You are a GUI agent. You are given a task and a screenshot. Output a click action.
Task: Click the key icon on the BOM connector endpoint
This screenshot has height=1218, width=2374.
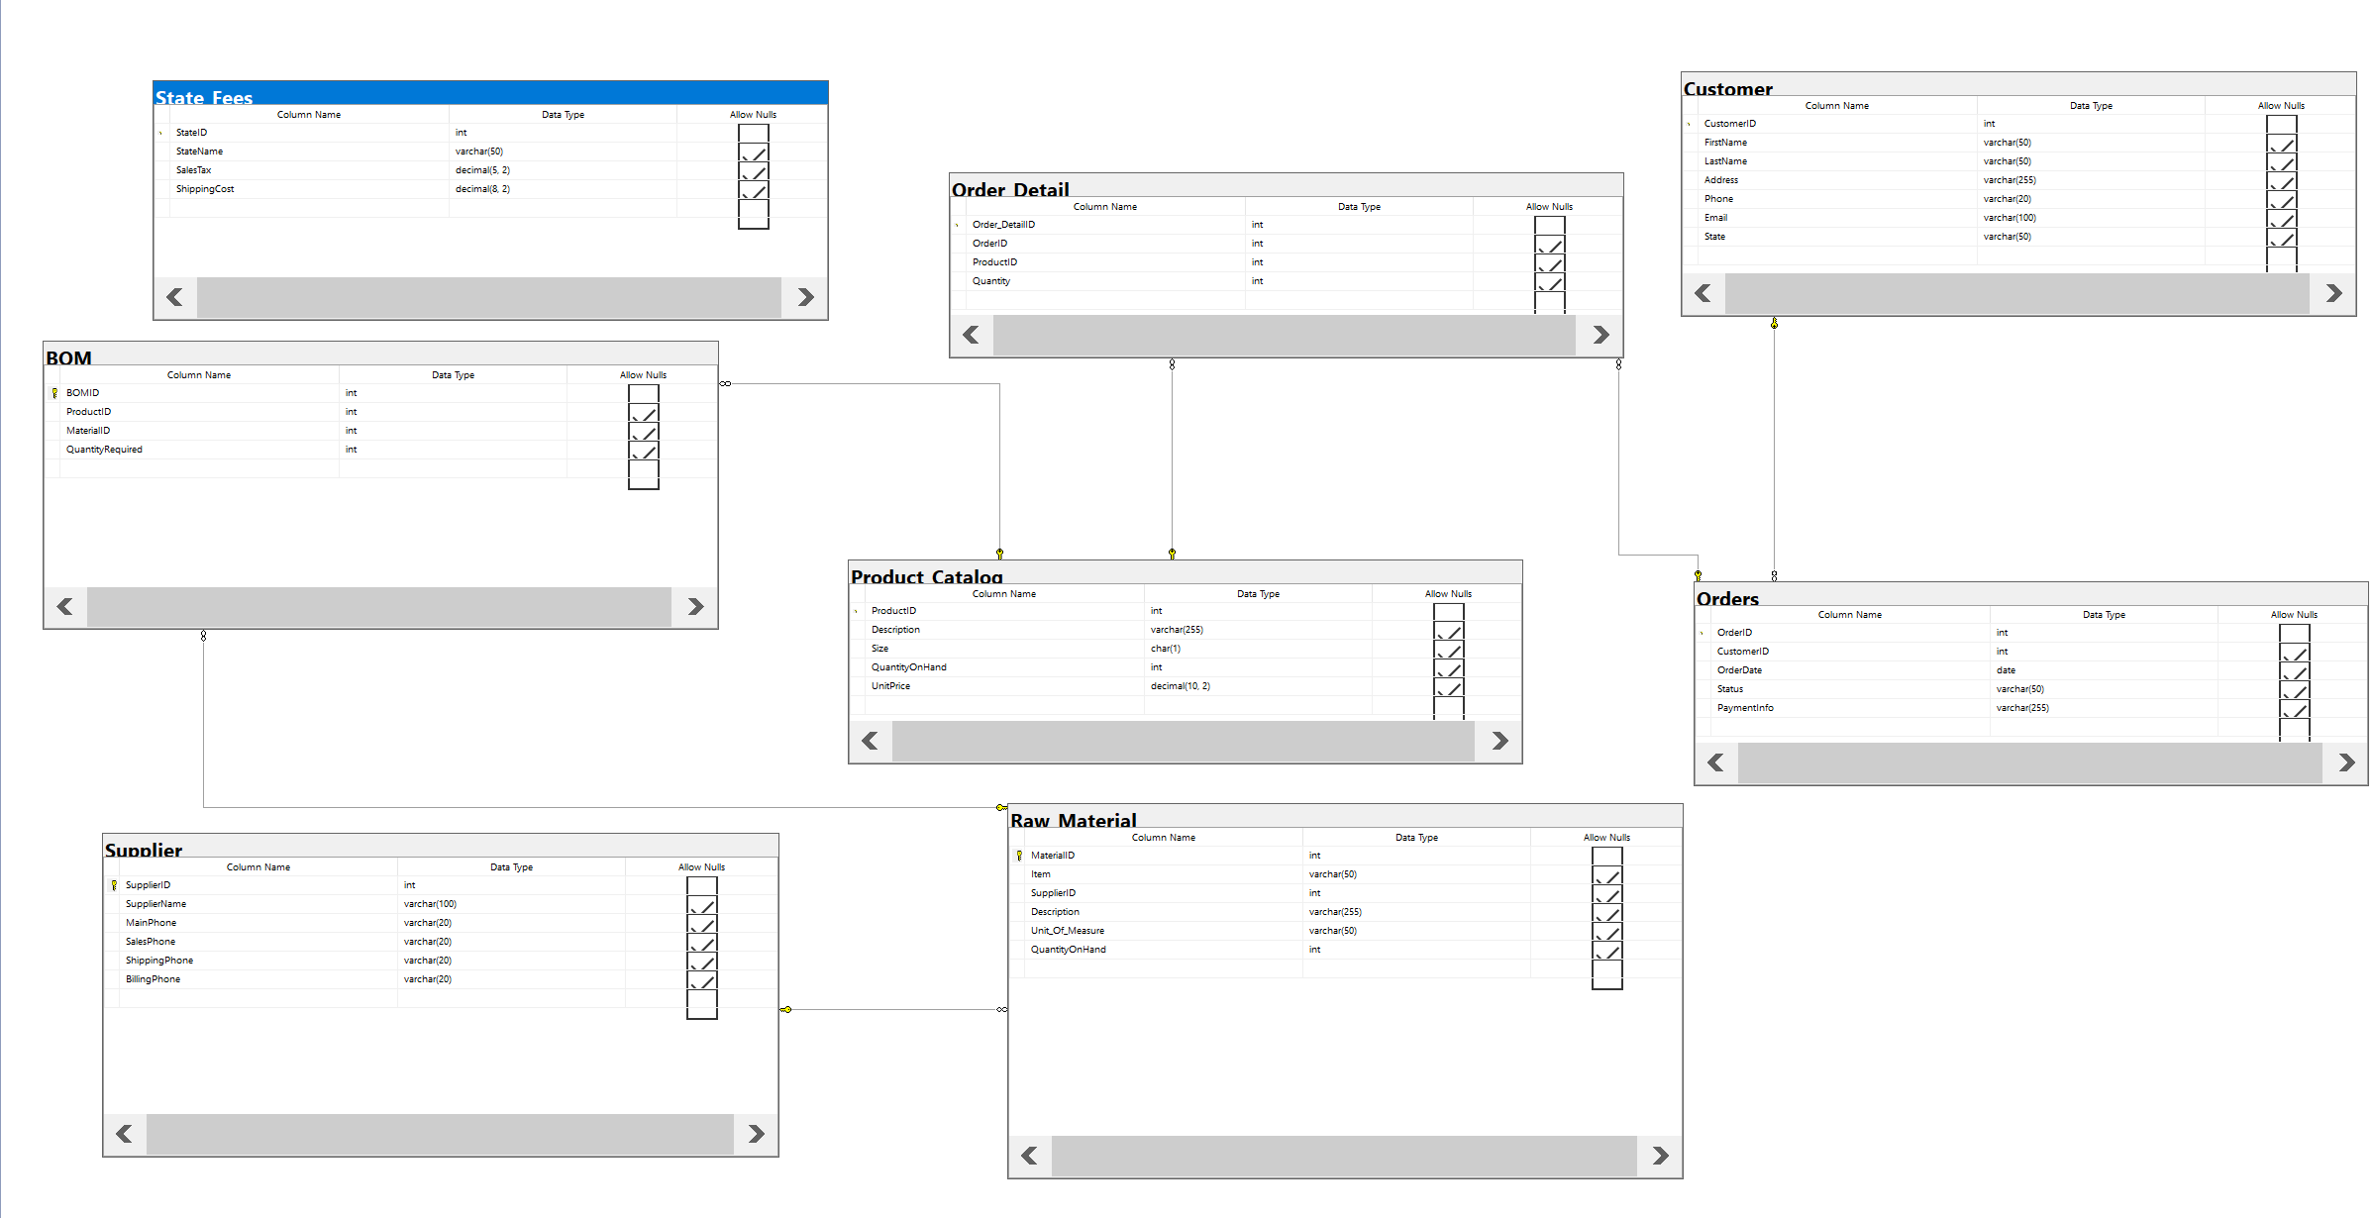(999, 551)
